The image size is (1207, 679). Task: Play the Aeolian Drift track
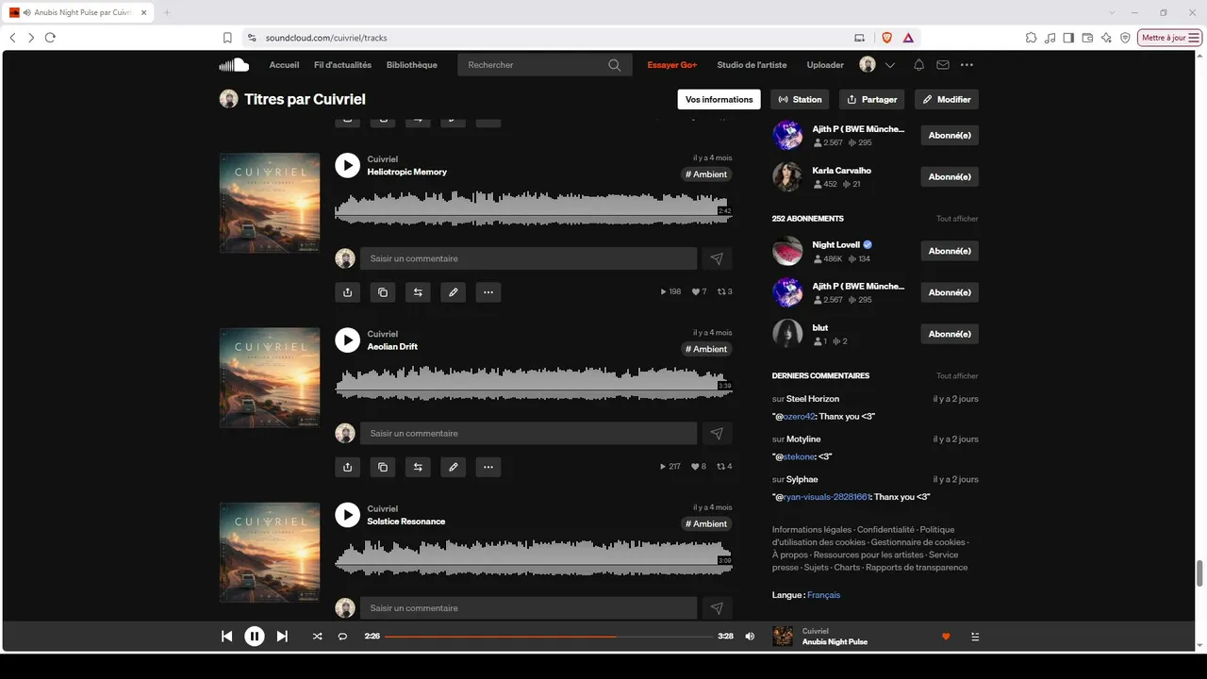[x=347, y=339]
